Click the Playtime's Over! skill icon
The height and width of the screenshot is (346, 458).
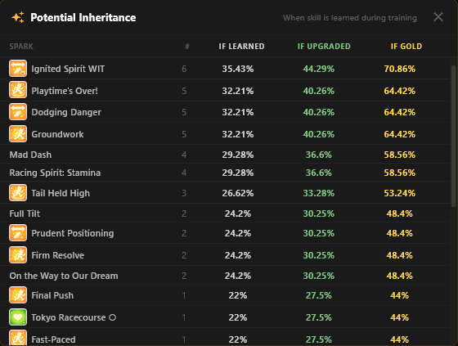pyautogui.click(x=18, y=90)
